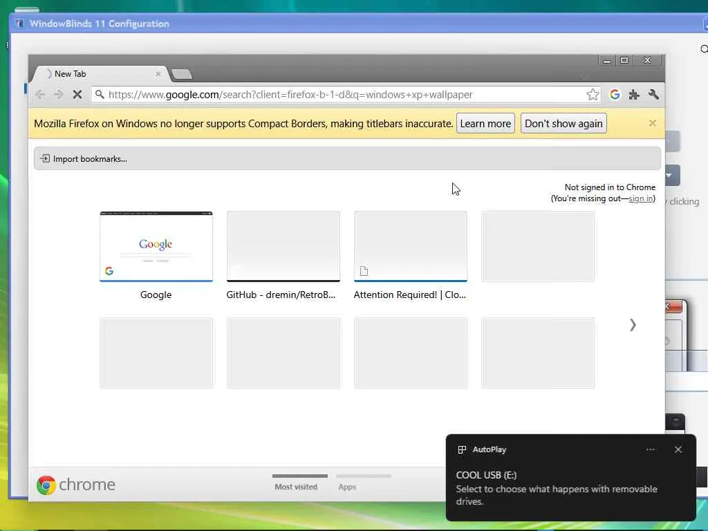This screenshot has height=531, width=708.
Task: Switch to the Apps section
Action: (x=364, y=483)
